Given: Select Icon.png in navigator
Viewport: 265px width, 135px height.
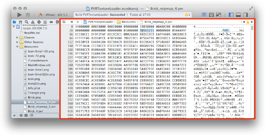Looking at the screenshot, I should coord(34,79).
